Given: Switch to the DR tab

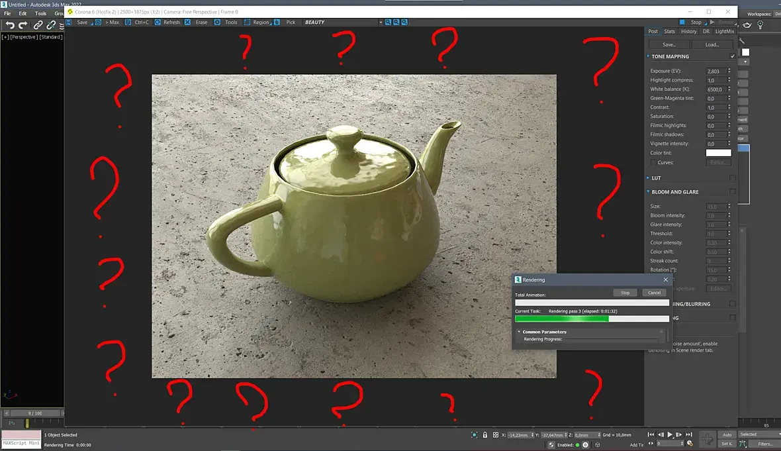Looking at the screenshot, I should coord(706,31).
